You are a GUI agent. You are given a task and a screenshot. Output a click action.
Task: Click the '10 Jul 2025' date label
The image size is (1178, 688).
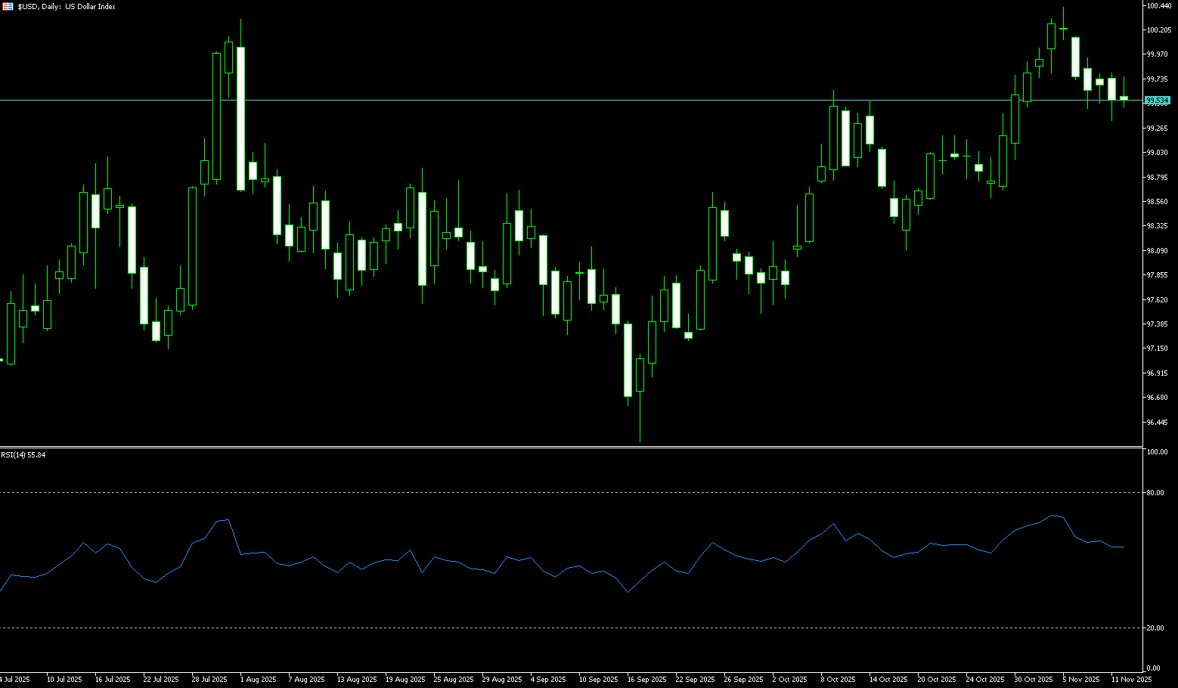[64, 680]
